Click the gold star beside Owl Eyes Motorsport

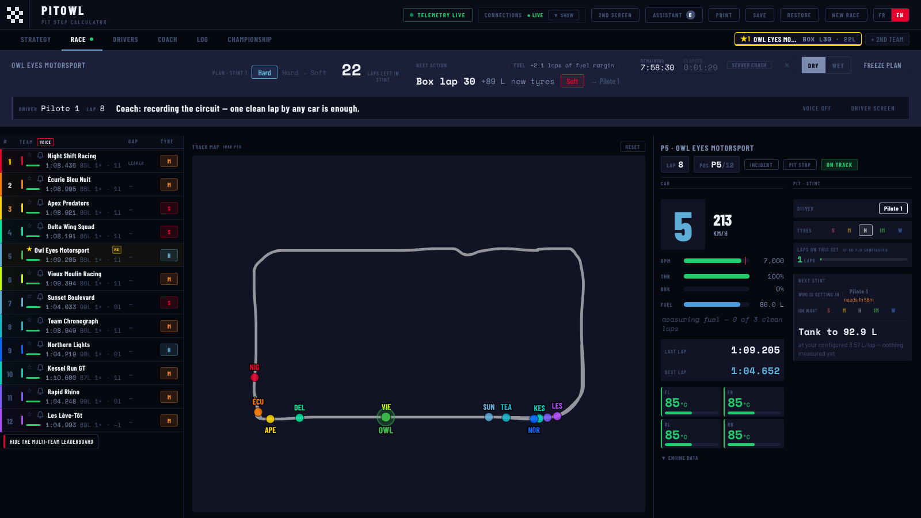click(29, 250)
